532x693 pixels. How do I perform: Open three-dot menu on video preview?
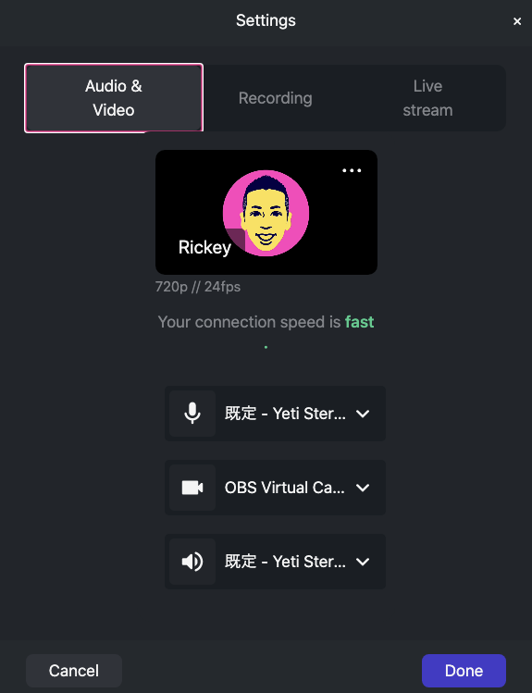pyautogui.click(x=352, y=170)
